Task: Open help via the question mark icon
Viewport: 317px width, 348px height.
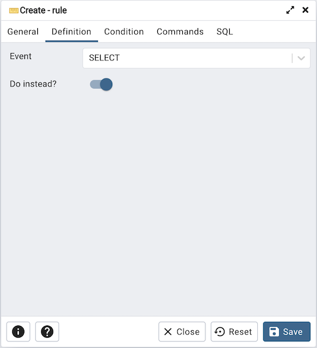Action: [47, 332]
